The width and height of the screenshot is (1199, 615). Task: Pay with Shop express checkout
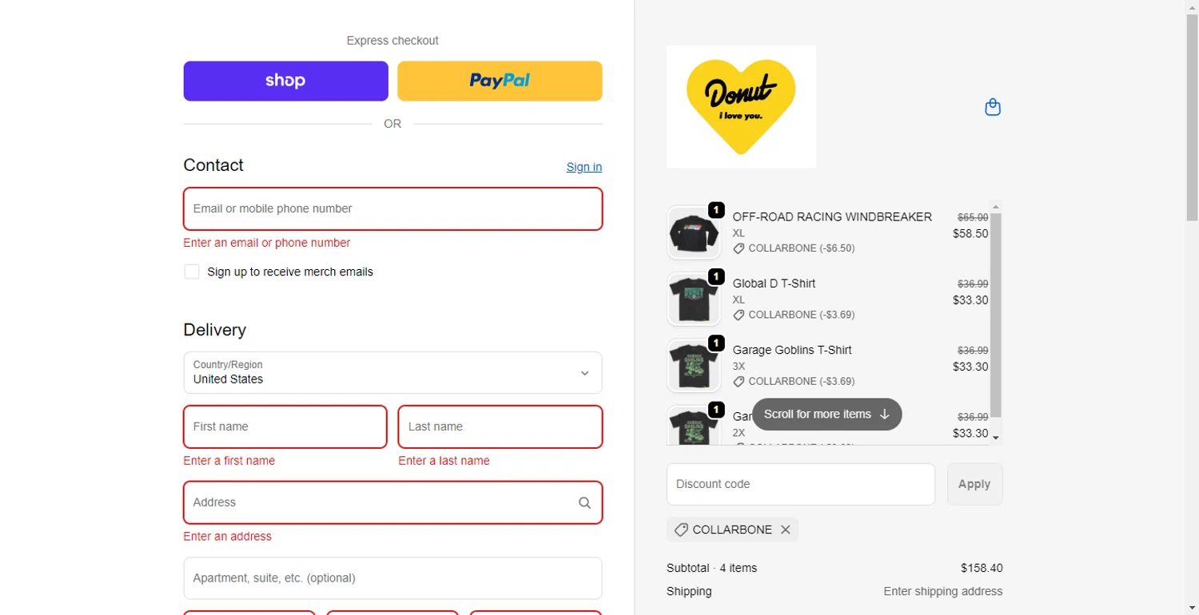coord(285,81)
